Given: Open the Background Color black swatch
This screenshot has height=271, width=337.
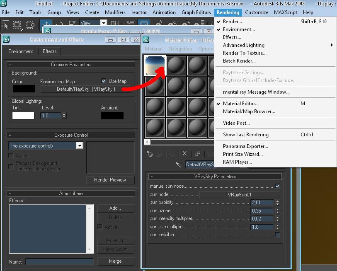Looking at the screenshot, I should tap(24, 89).
